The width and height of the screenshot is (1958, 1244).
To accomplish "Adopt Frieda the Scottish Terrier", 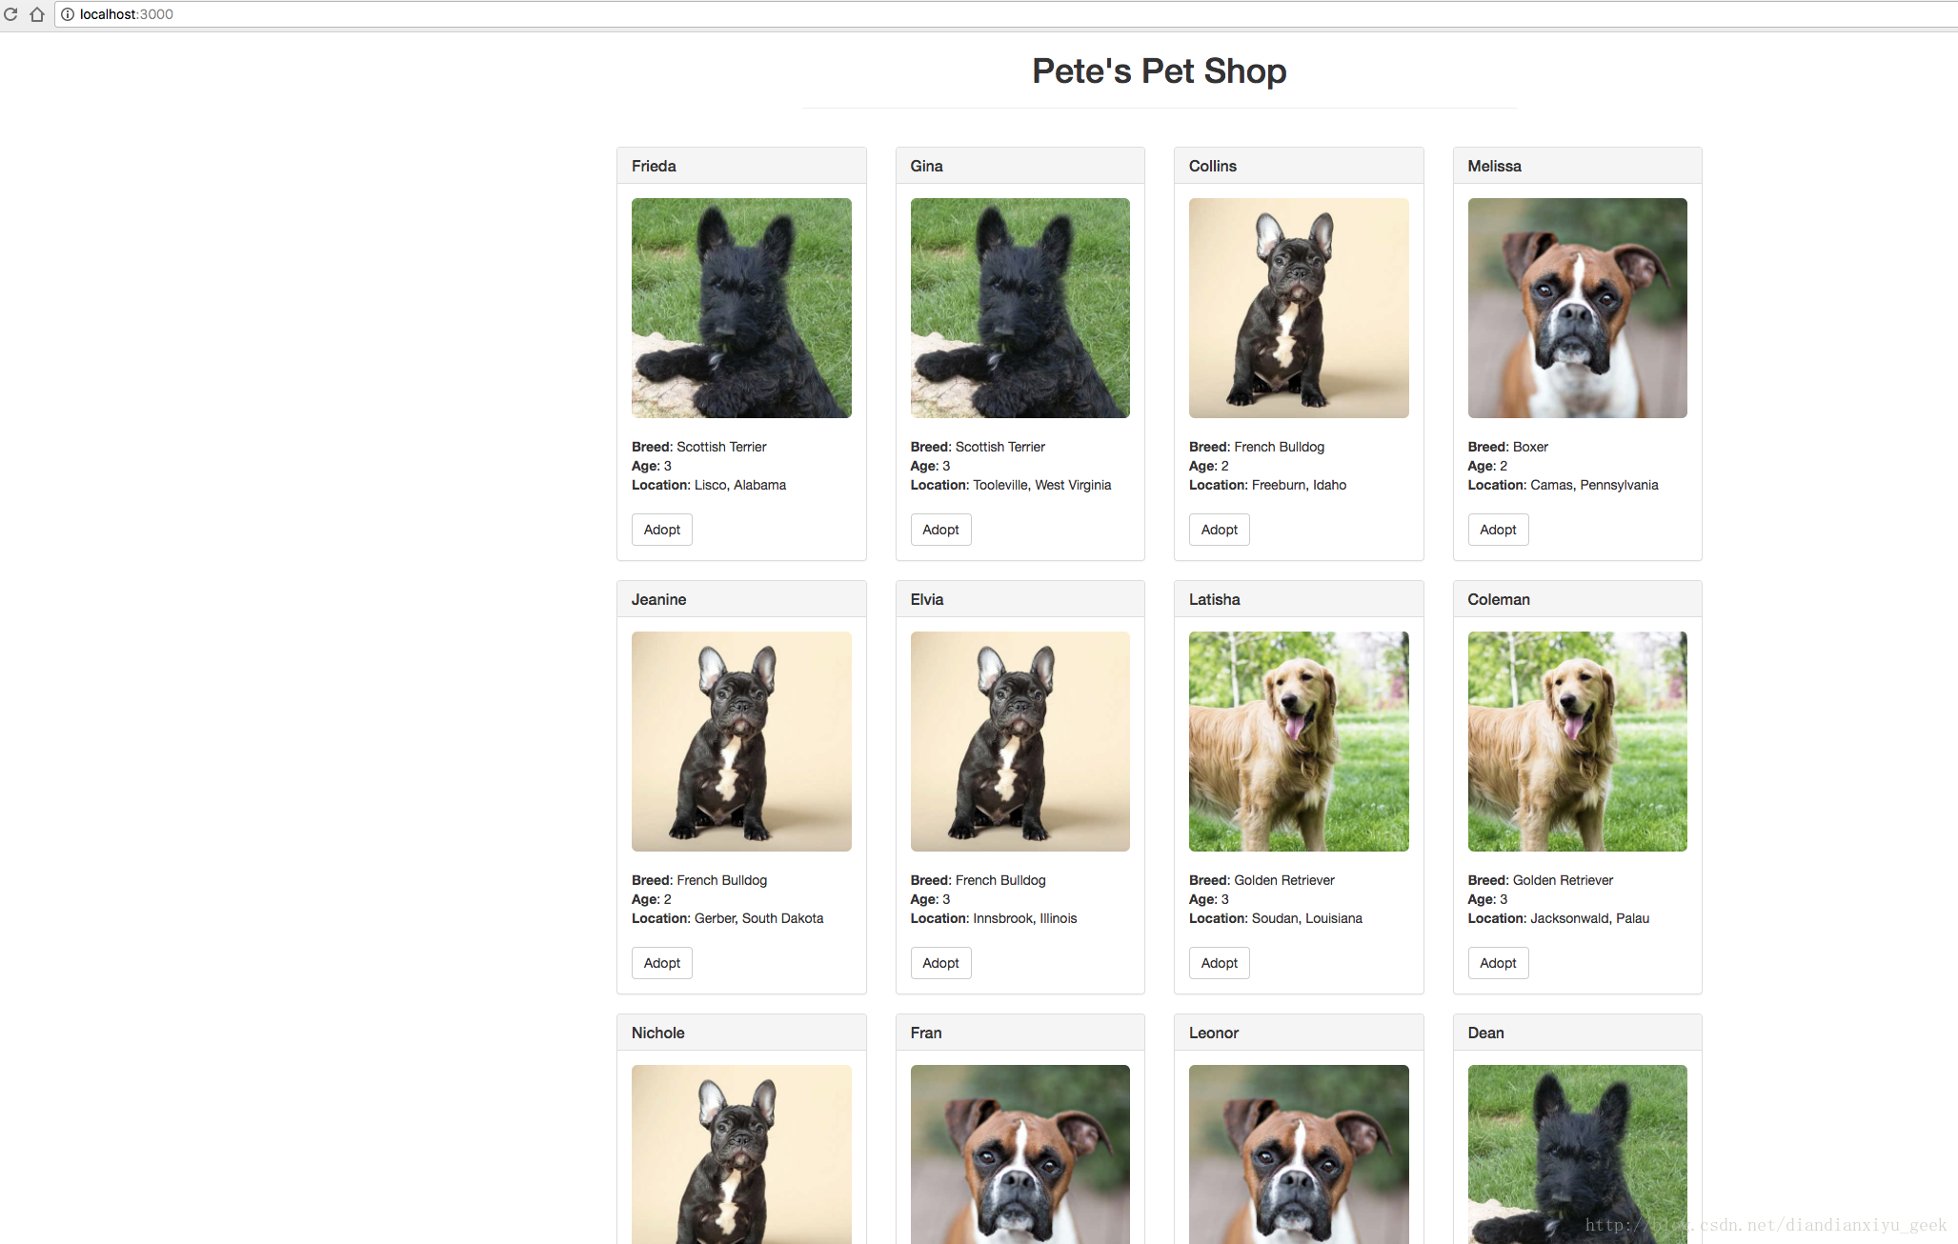I will pyautogui.click(x=661, y=530).
